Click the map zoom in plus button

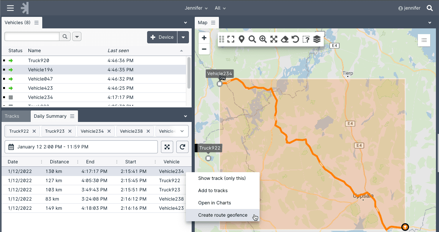[x=204, y=38]
